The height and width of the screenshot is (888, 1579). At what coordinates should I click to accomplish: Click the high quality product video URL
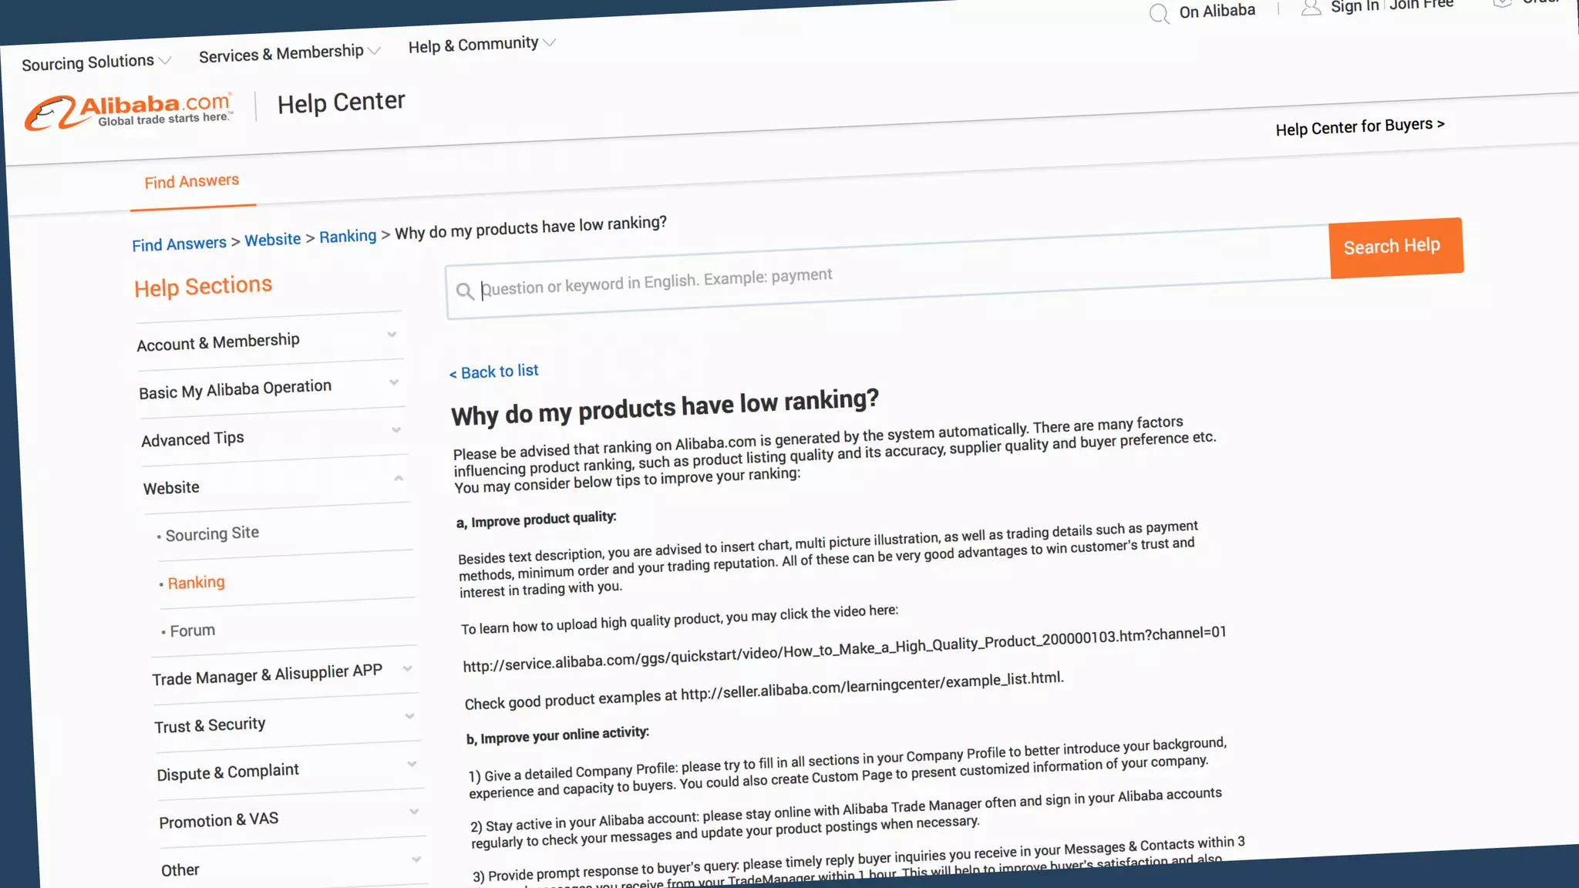pyautogui.click(x=844, y=650)
